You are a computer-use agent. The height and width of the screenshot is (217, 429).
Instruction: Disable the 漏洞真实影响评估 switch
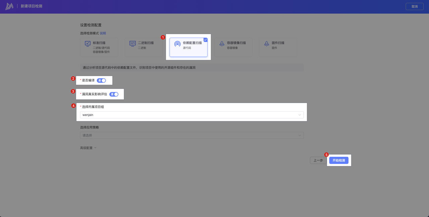point(114,94)
